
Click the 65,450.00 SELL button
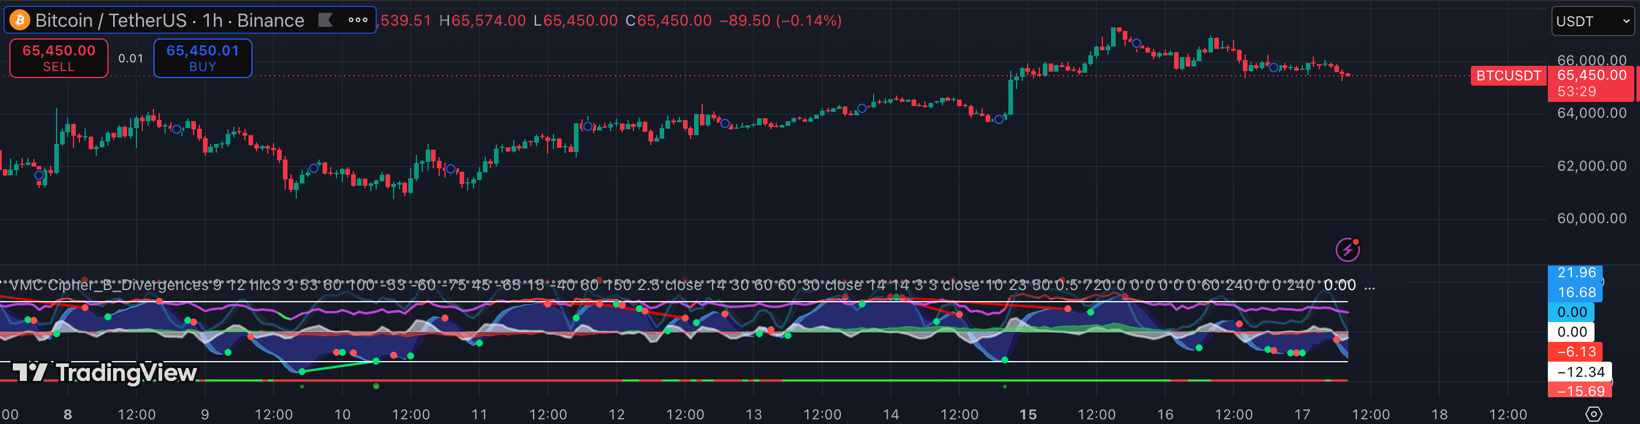click(58, 58)
